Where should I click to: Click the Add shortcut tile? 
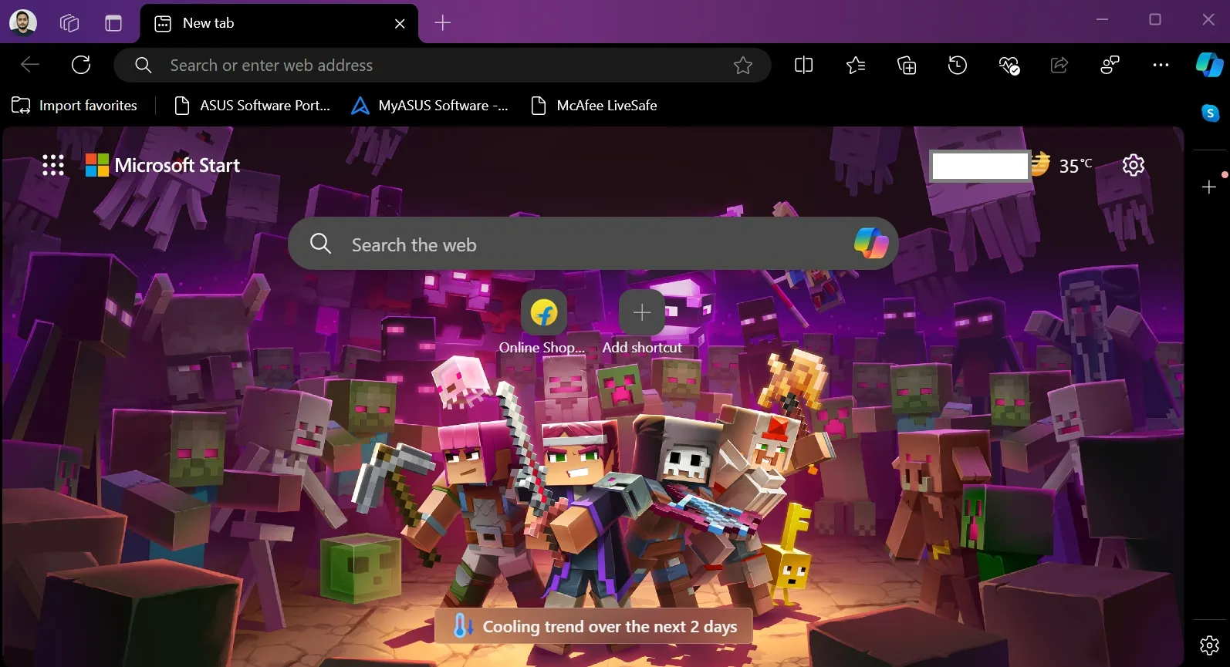pos(641,313)
